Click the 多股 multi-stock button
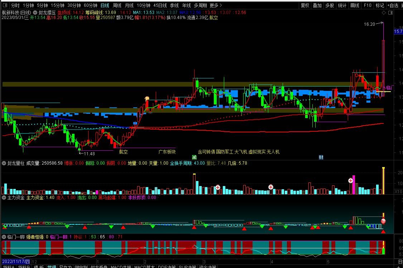 (330, 5)
